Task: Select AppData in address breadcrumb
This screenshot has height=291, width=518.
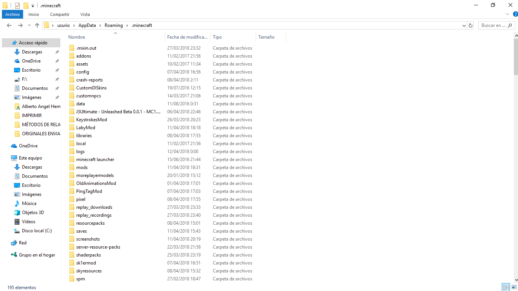Action: click(x=87, y=25)
